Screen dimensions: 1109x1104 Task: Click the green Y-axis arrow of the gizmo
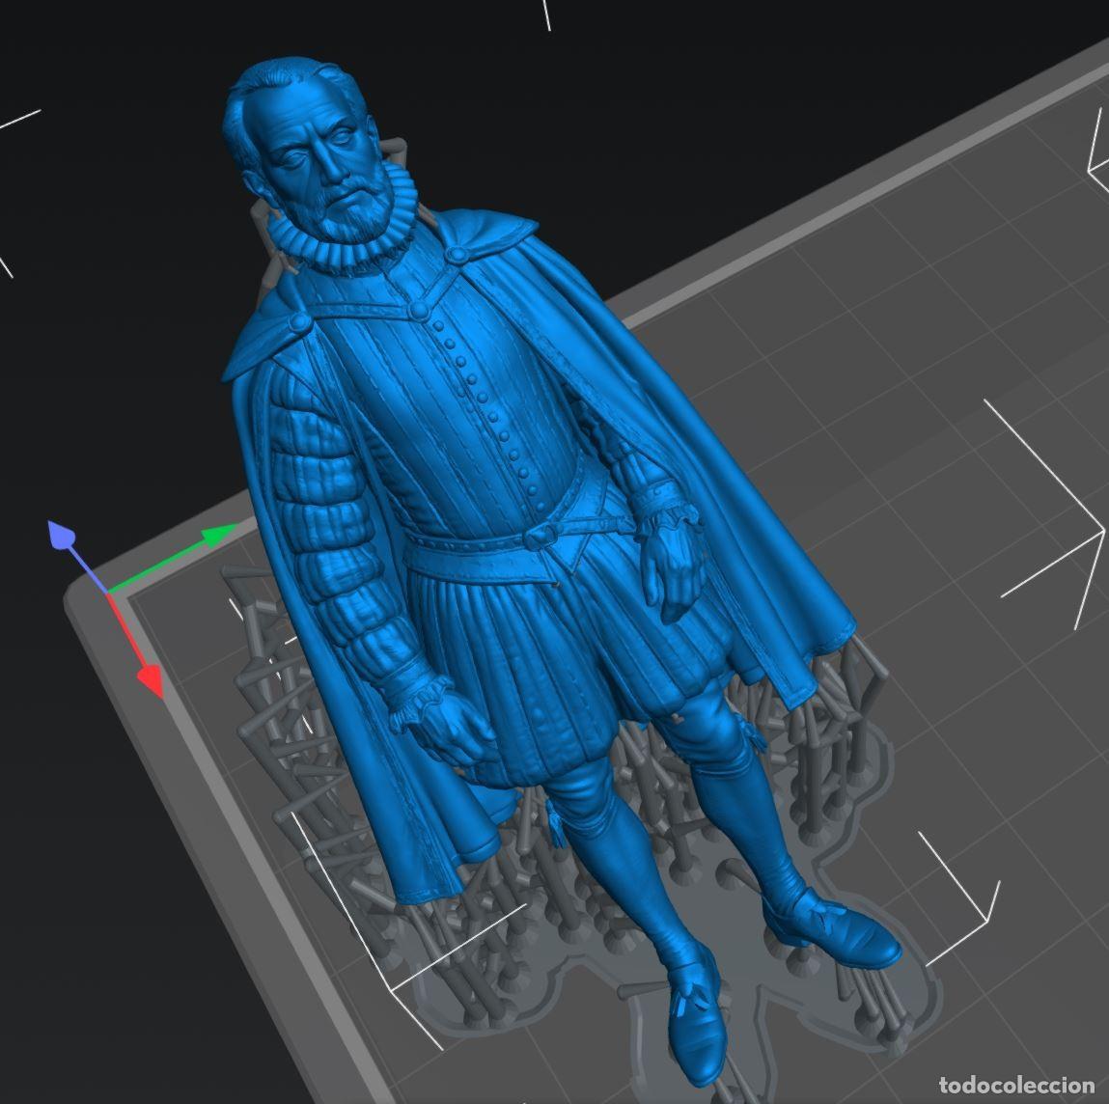click(x=218, y=537)
